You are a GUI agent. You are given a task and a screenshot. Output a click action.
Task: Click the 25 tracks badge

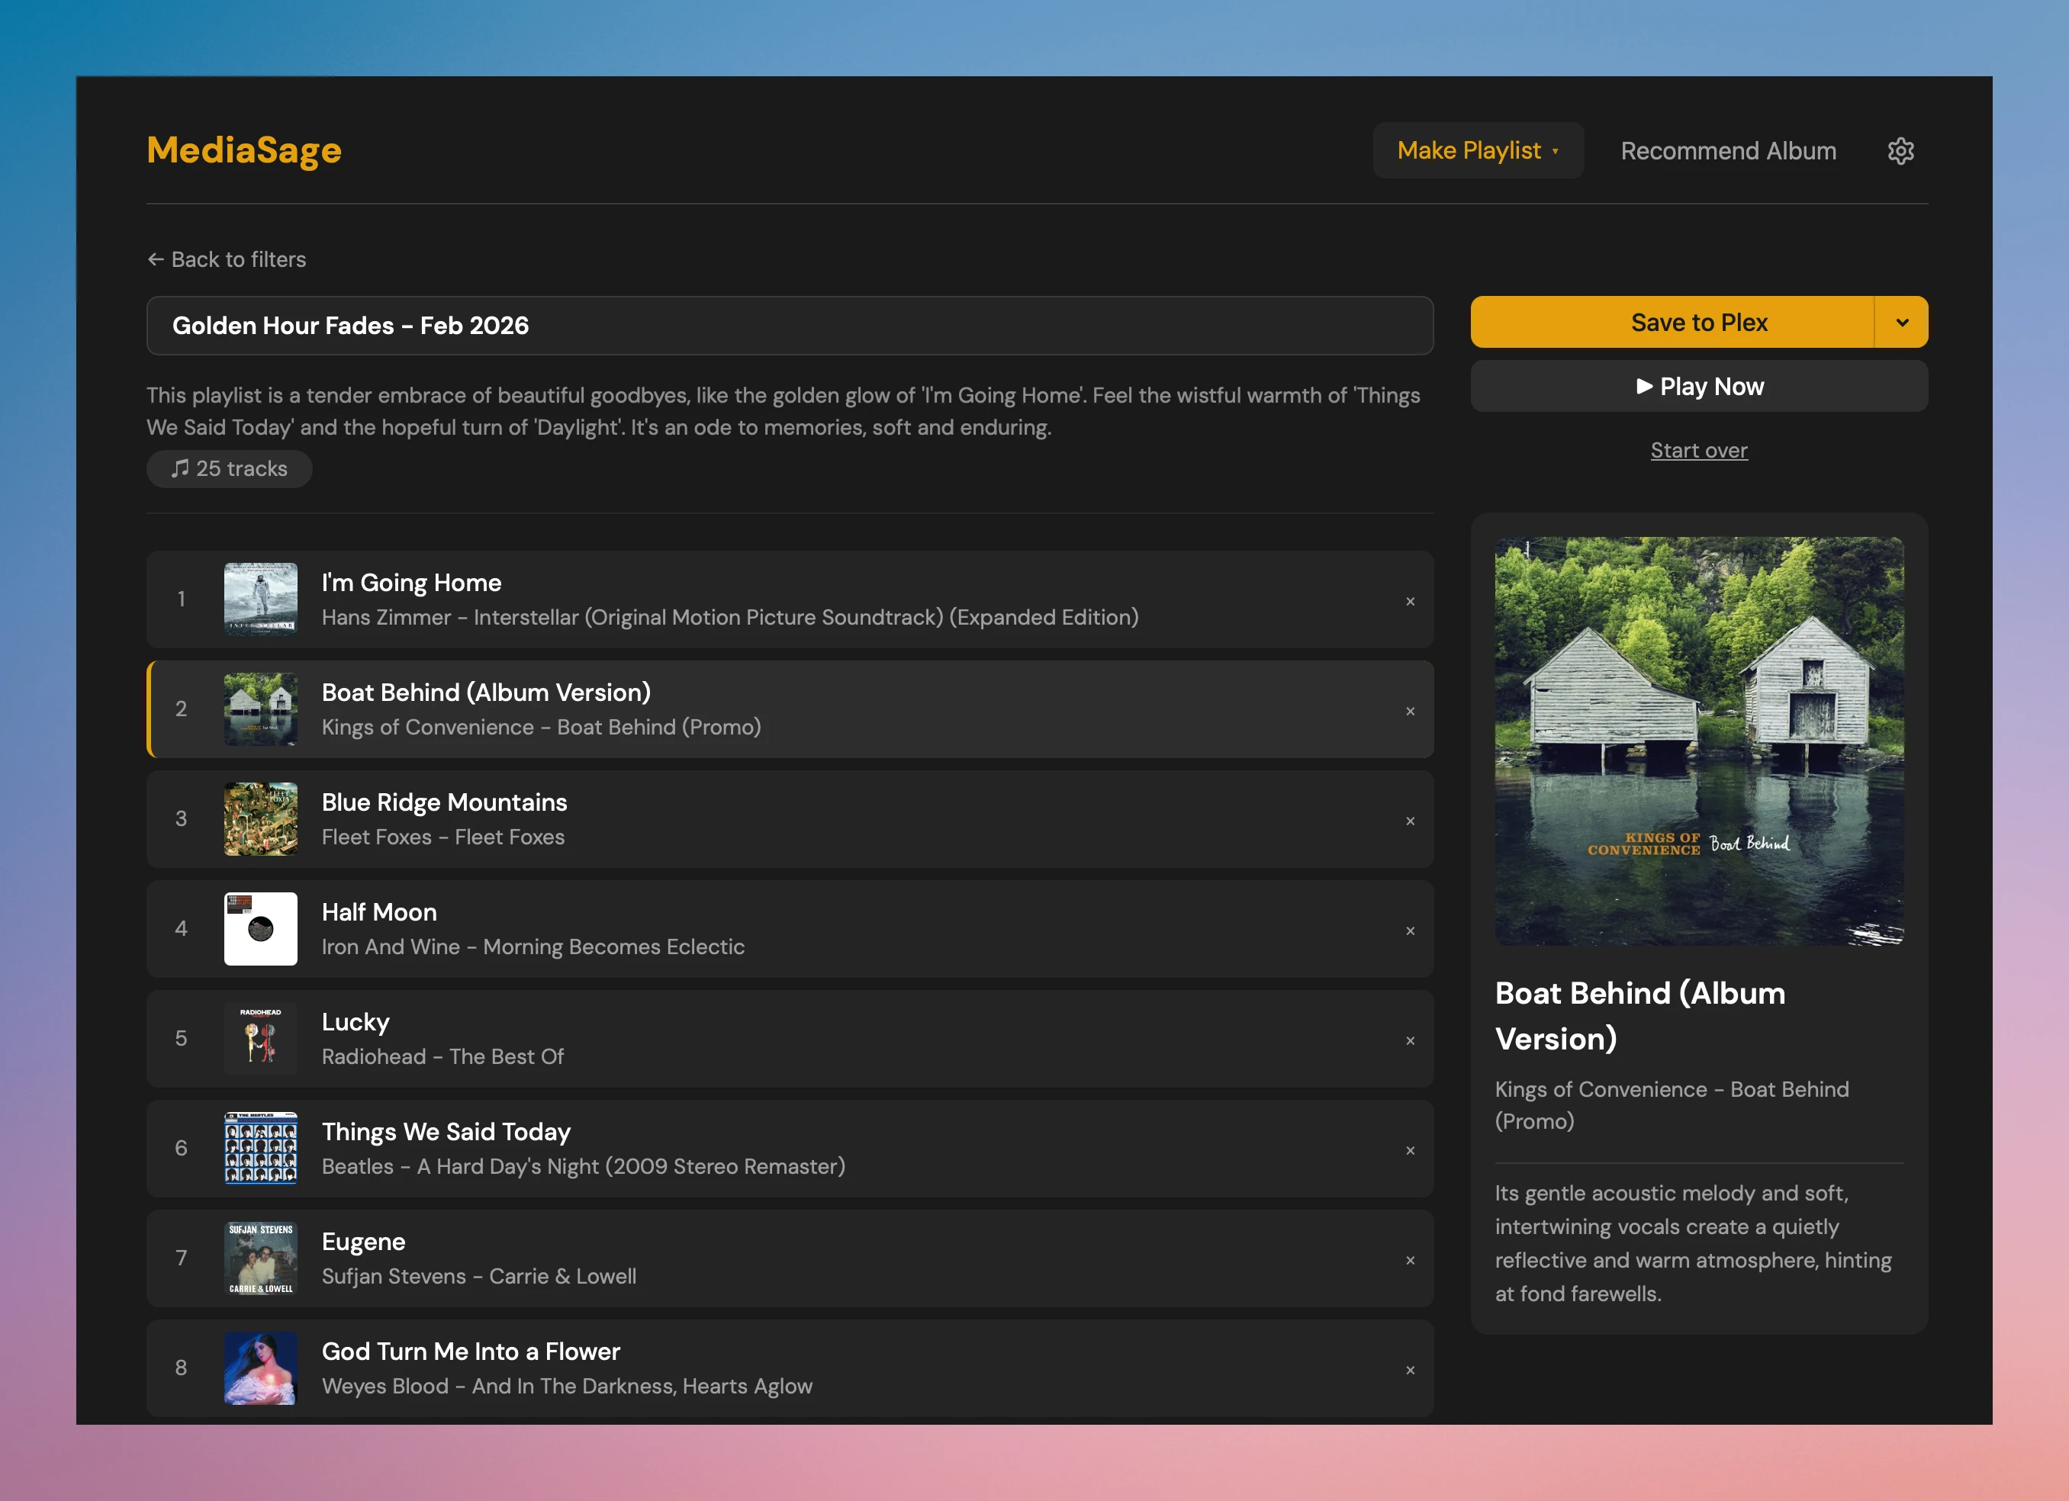[229, 469]
